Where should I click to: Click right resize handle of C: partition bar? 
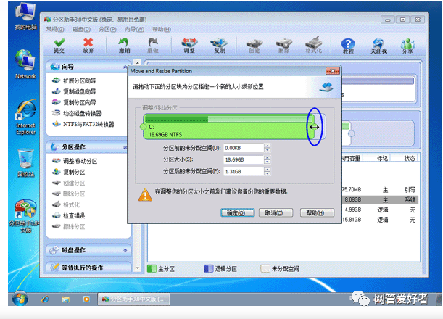point(313,127)
